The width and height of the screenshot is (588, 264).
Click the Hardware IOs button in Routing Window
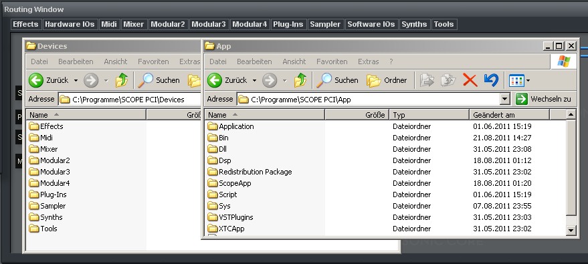pos(70,24)
